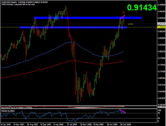Select the OHLC values beside the chart title
The height and width of the screenshot is (126, 166).
pyautogui.click(x=33, y=2)
